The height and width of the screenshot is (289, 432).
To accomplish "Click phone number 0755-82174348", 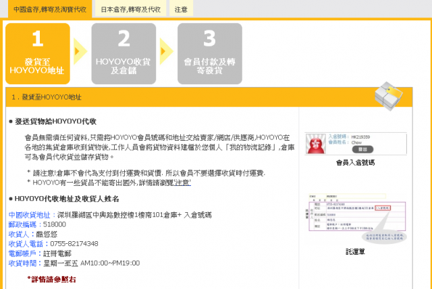I will pyautogui.click(x=74, y=244).
